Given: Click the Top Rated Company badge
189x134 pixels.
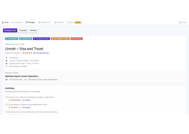Looking at the screenshot, I should [41, 39].
